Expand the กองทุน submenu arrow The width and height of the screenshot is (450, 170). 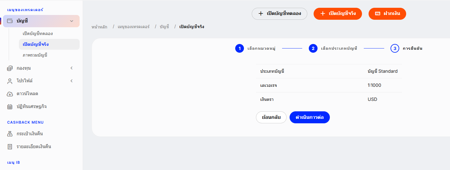pyautogui.click(x=71, y=68)
